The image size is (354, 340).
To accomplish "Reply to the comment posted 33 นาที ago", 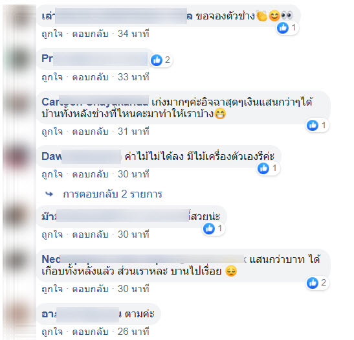I will (90, 77).
